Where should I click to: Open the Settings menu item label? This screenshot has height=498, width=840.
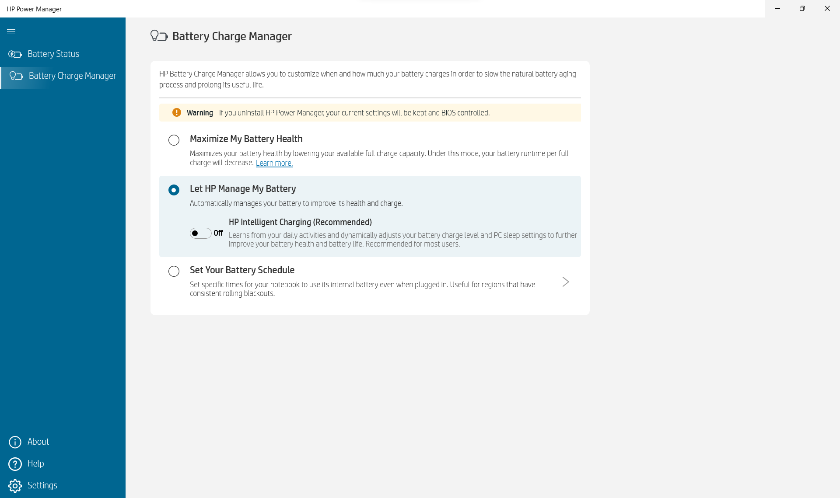42,485
